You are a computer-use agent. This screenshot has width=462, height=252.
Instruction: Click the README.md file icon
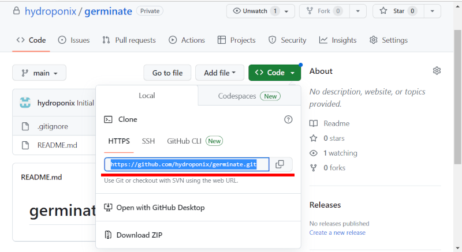25,145
